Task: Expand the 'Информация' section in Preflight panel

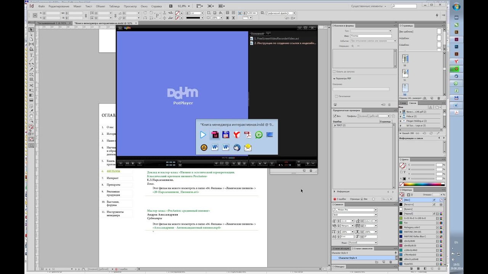Action: [x=335, y=191]
